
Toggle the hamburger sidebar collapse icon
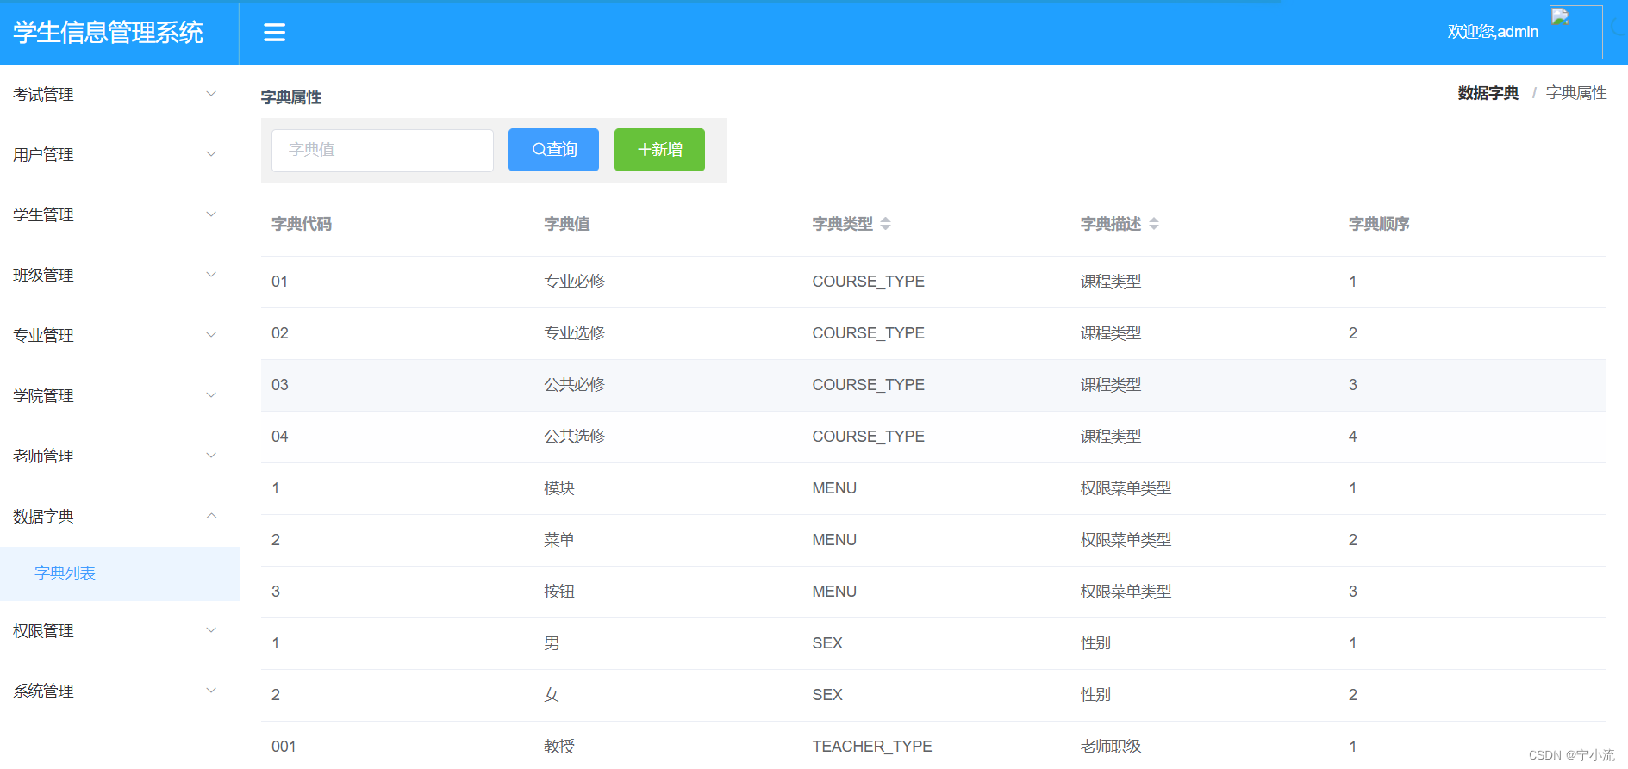pos(274,33)
